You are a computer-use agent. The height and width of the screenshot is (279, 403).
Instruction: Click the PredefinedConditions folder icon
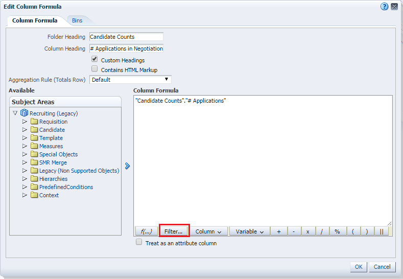click(x=34, y=187)
